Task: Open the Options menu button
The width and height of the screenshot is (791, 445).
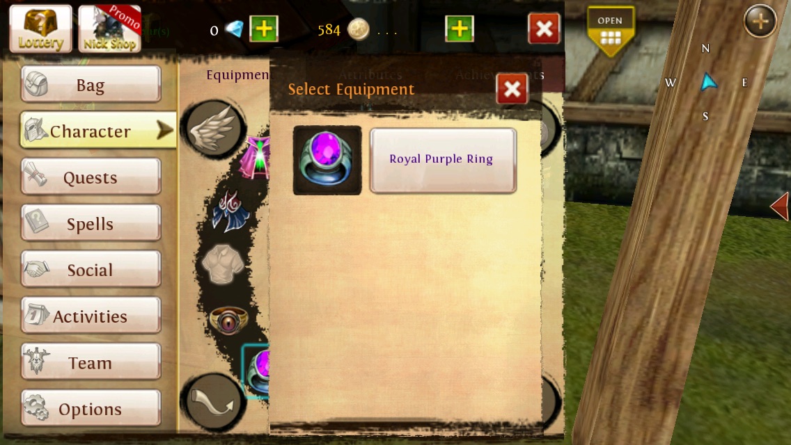Action: pyautogui.click(x=91, y=408)
